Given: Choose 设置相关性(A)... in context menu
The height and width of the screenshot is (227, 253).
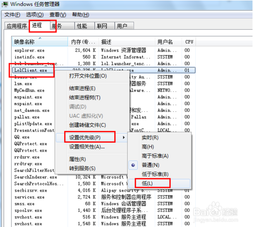Looking at the screenshot, I should pos(91,147).
